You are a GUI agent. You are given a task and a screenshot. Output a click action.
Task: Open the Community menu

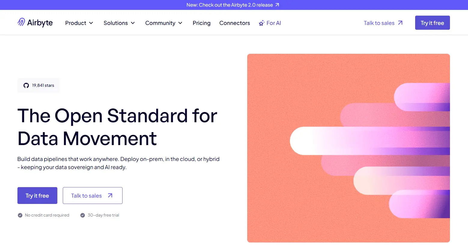[164, 23]
